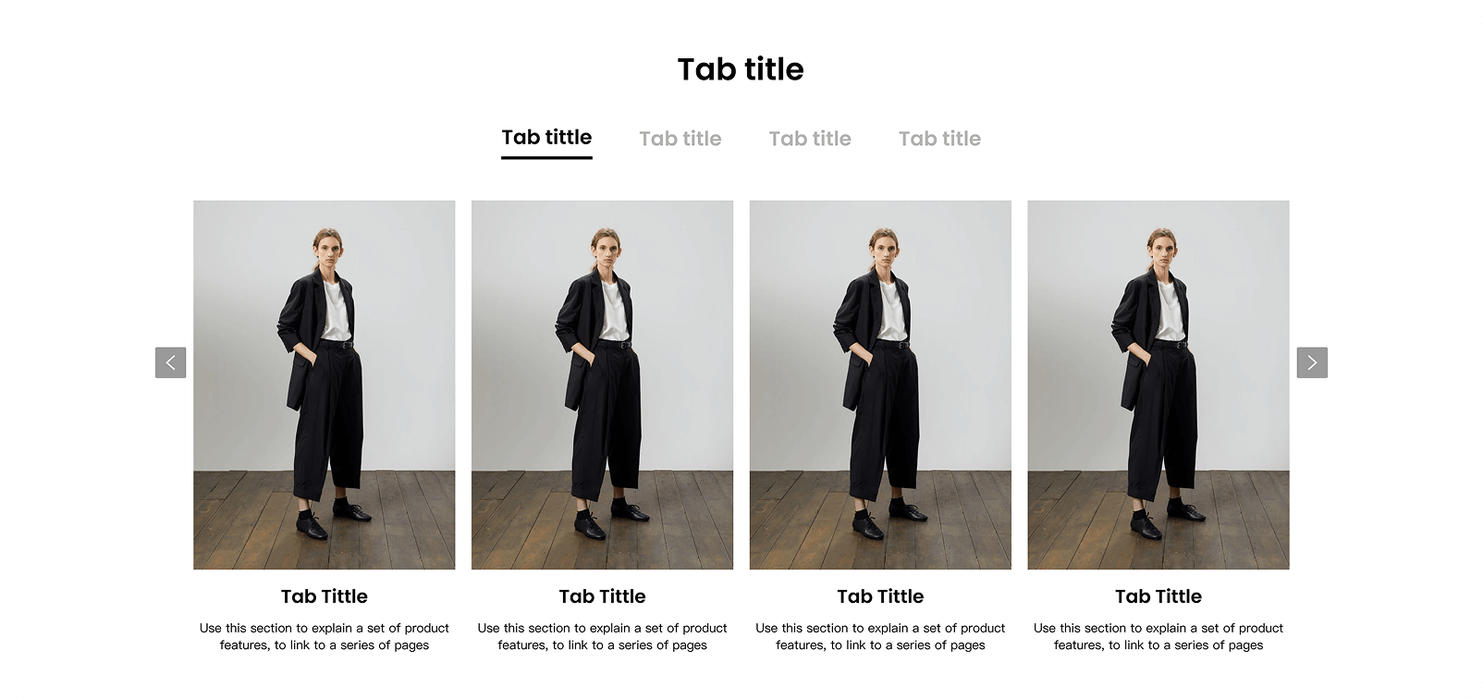Switch to the second "Tab title" tab
The height and width of the screenshot is (699, 1483).
pyautogui.click(x=680, y=139)
